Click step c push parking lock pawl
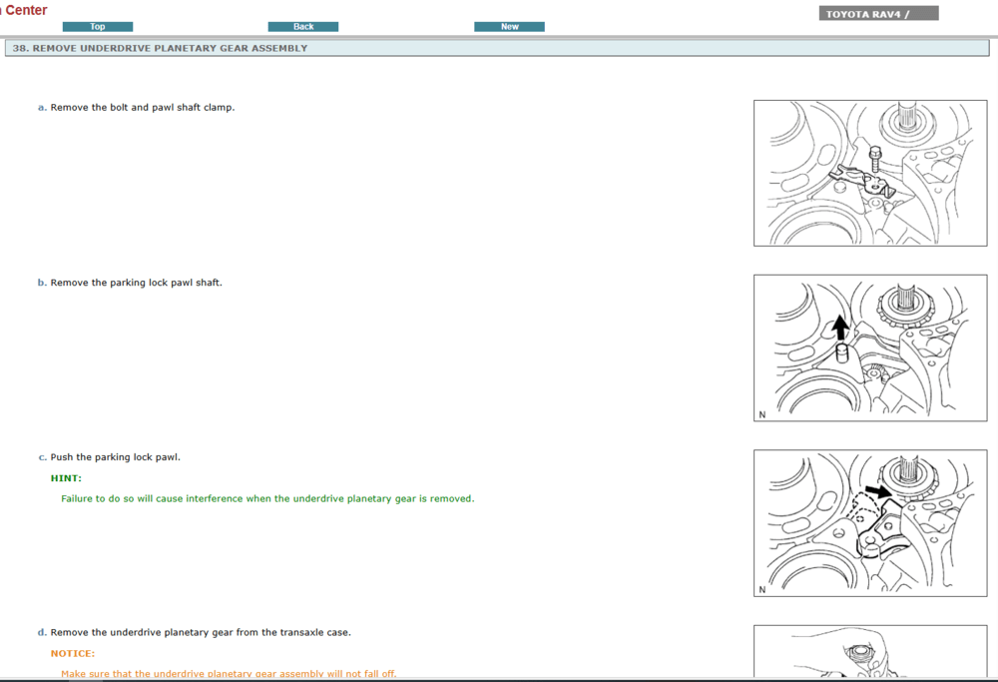The height and width of the screenshot is (682, 998). tap(115, 457)
